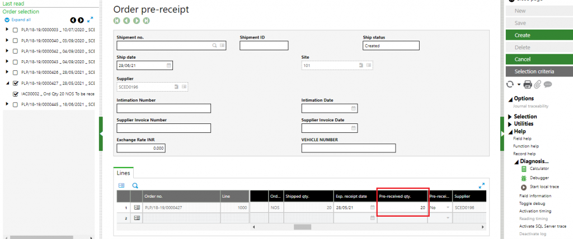The width and height of the screenshot is (573, 239).
Task: Launch the Calculator tool
Action: click(x=539, y=169)
